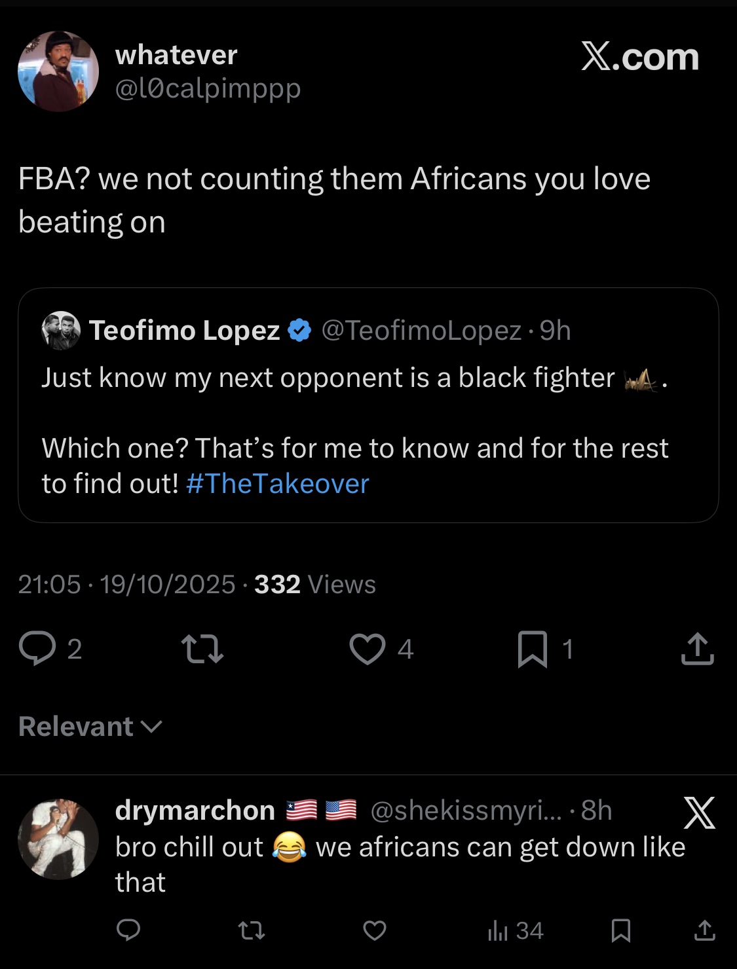View analytics showing 34 views on reply
The width and height of the screenshot is (737, 969).
pos(516,930)
